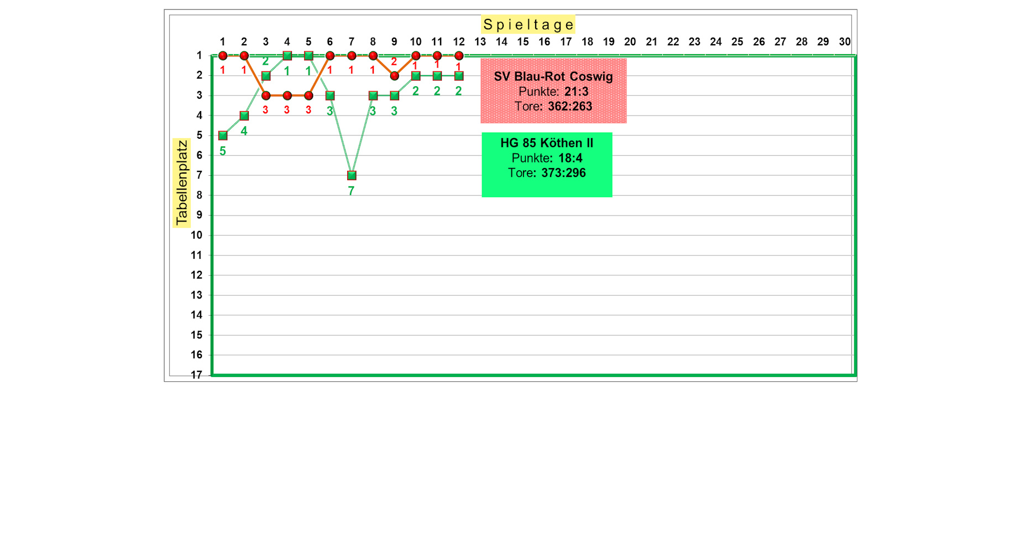This screenshot has height=534, width=1025.
Task: Click the red circle marker on matchday 12
Action: (x=459, y=56)
